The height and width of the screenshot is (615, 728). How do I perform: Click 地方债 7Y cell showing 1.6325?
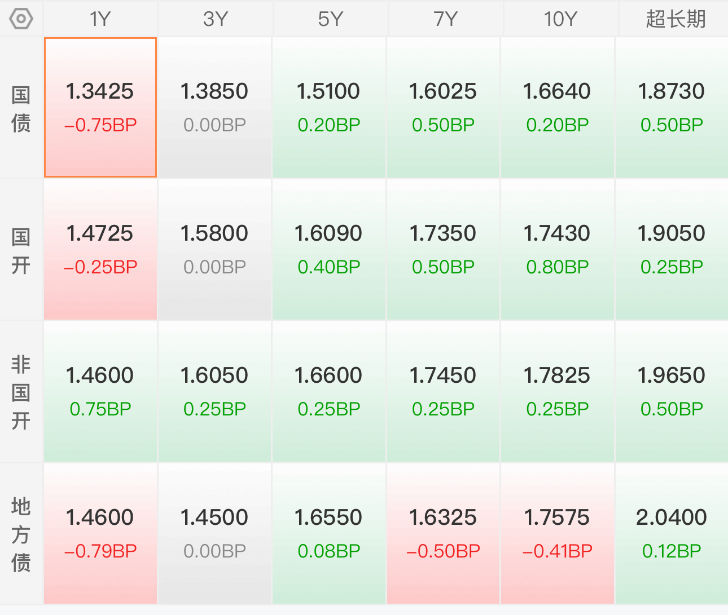443,534
